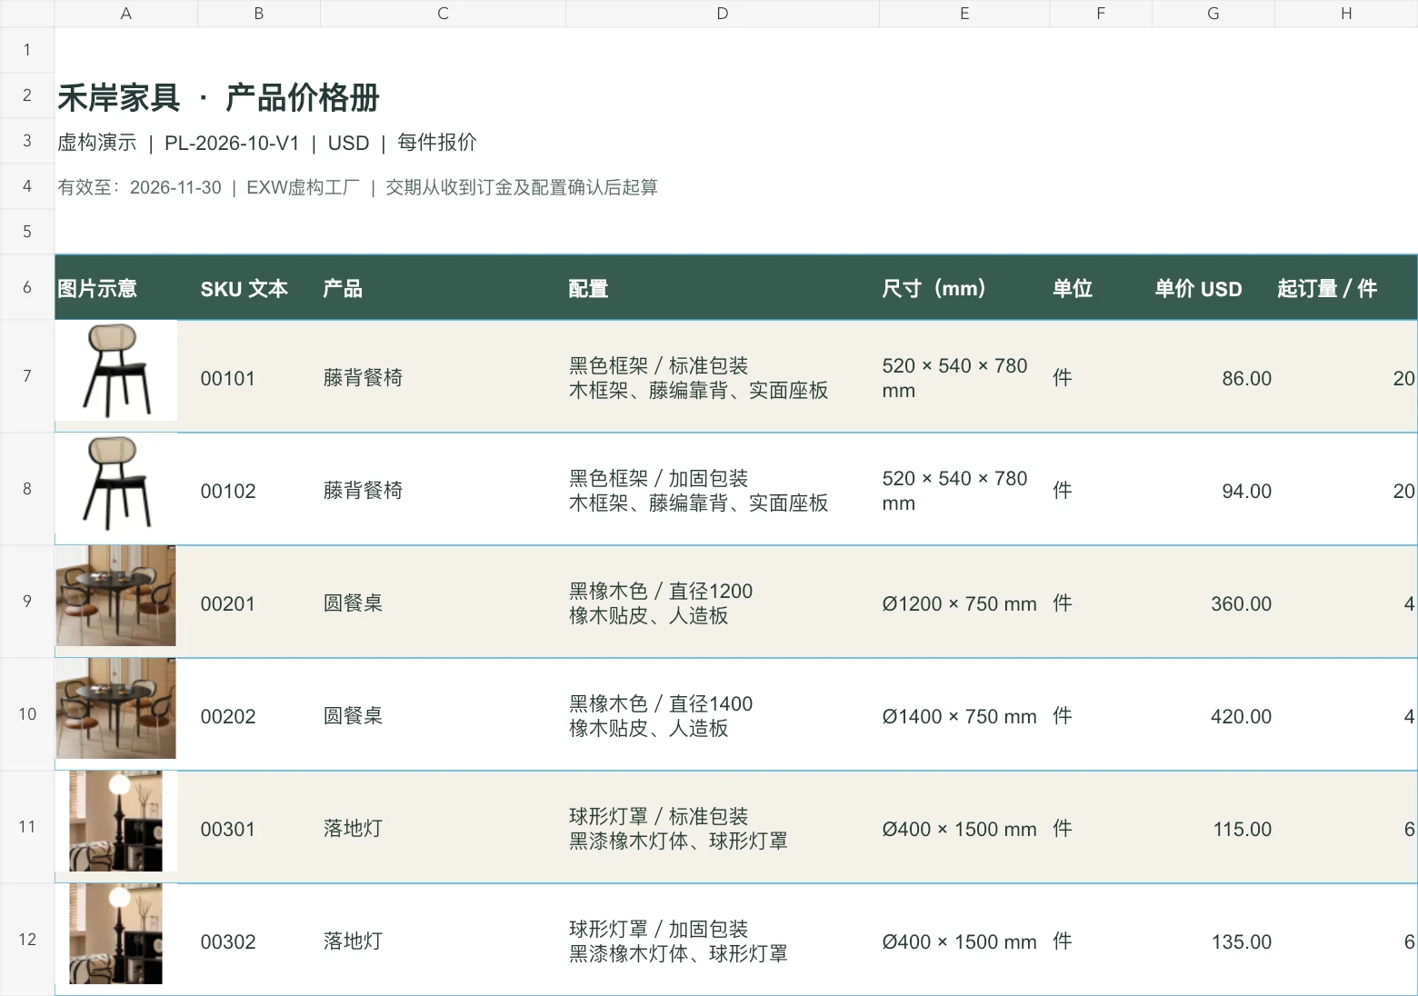Click the SKU cell 00302
Image resolution: width=1418 pixels, height=996 pixels.
(x=259, y=941)
